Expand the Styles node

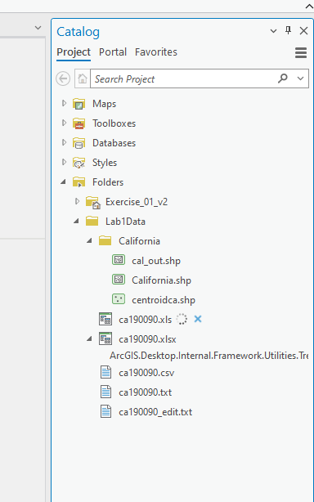(x=64, y=162)
